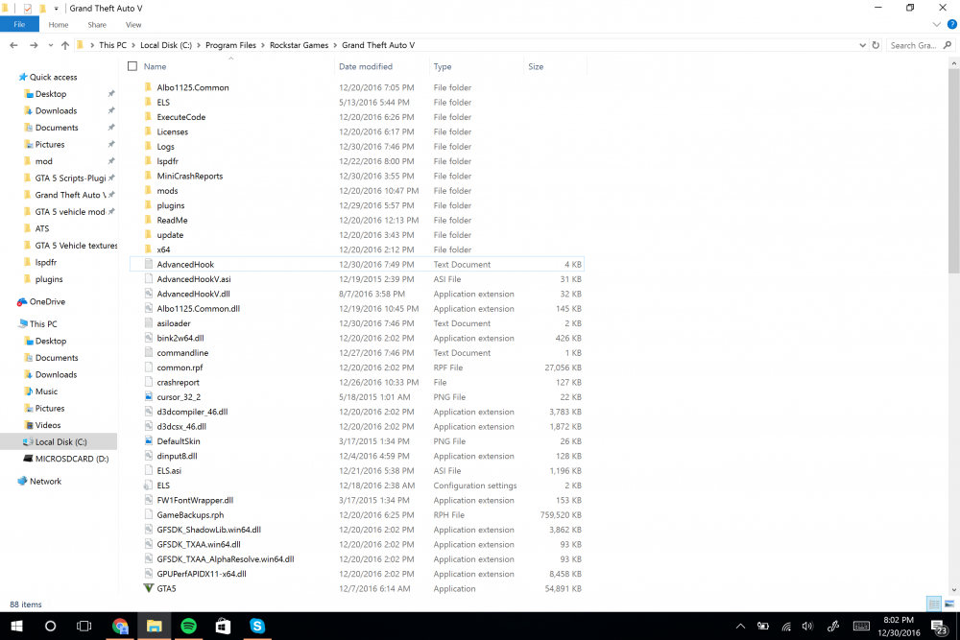The image size is (960, 640).
Task: Select the AdvancedHookV.asi file
Action: (194, 279)
